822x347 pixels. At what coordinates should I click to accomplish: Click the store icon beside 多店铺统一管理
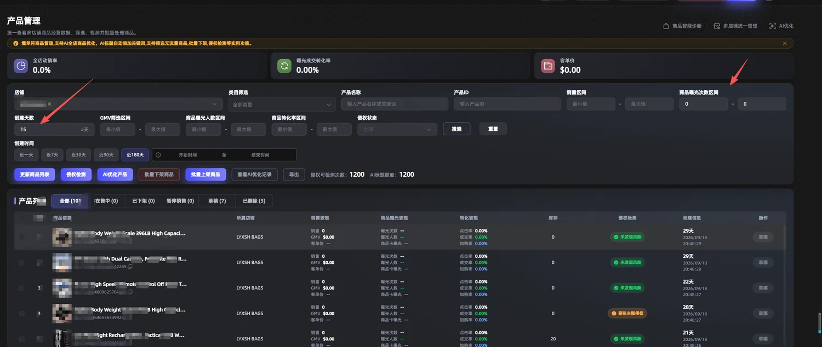717,26
